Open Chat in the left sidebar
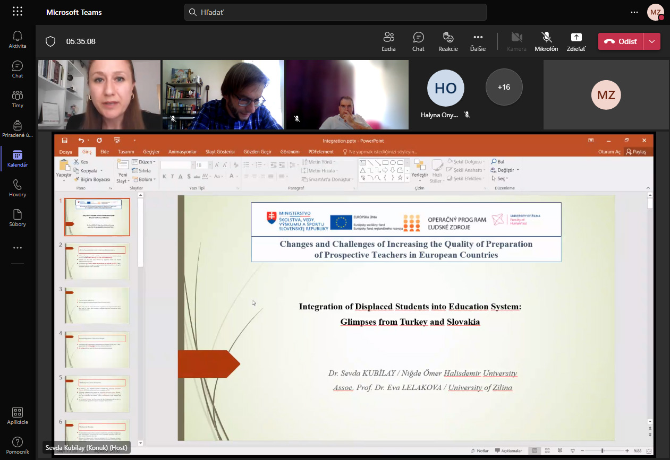Screen dimensions: 670x460 [17, 69]
